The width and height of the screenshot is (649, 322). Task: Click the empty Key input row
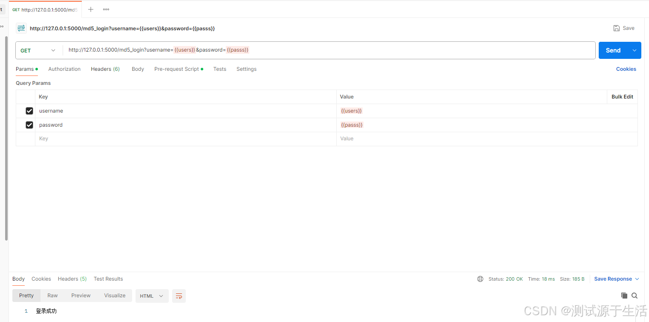128,138
